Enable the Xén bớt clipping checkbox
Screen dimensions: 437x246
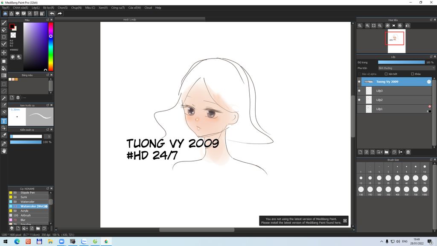tap(386, 74)
